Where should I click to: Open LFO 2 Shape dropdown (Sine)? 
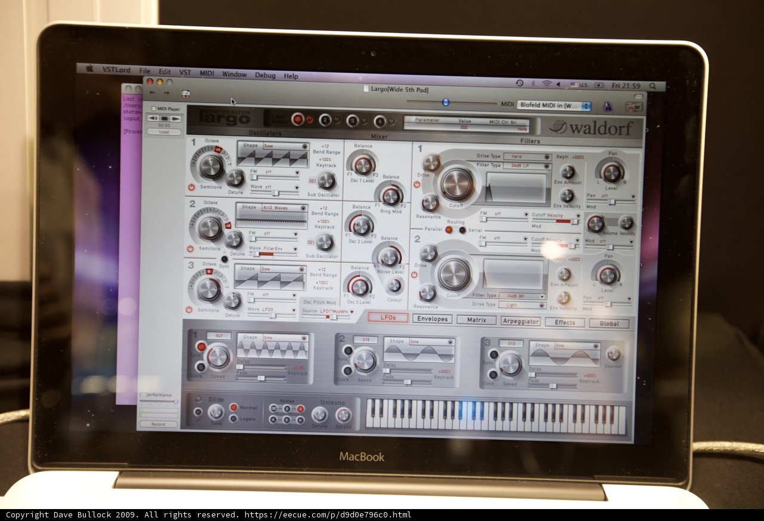(x=432, y=342)
